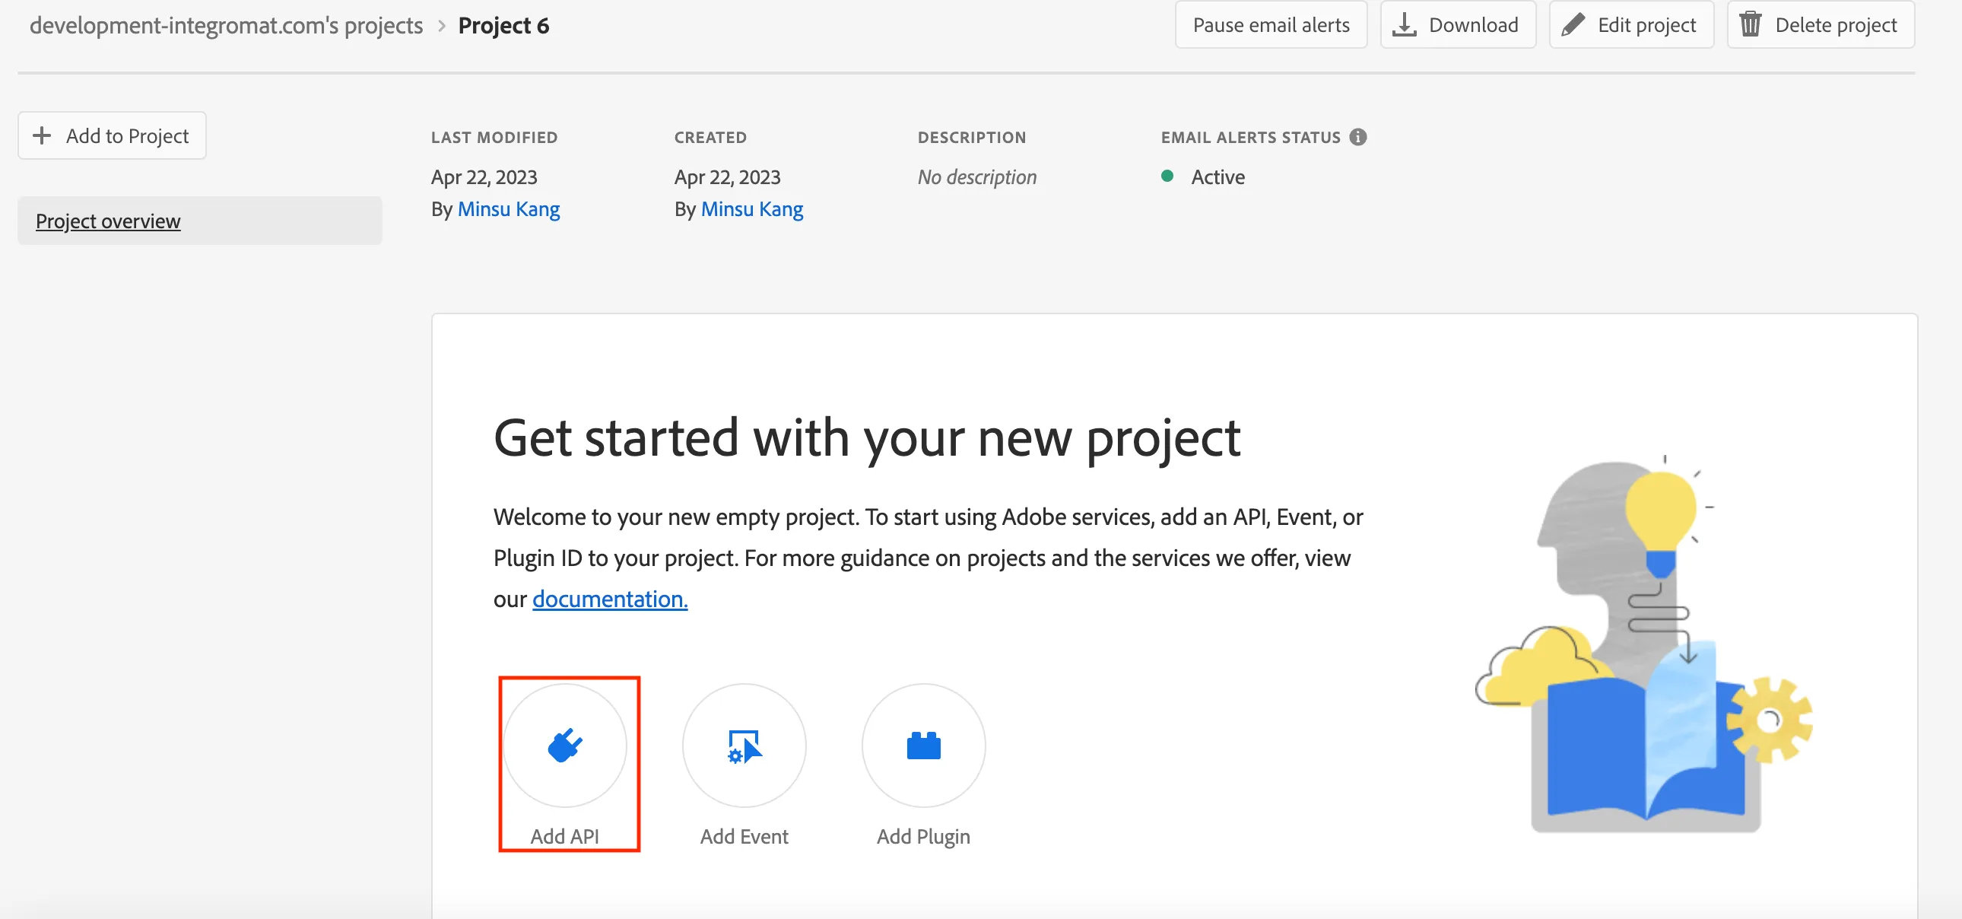Open Minsu Kang link under Last Modified

(508, 208)
